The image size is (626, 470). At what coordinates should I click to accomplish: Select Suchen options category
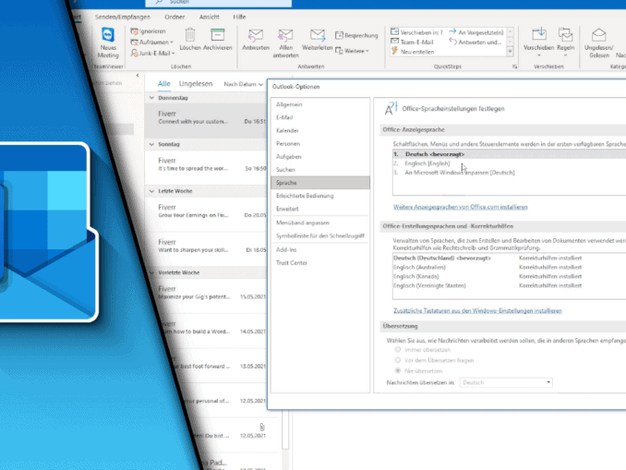click(320, 170)
